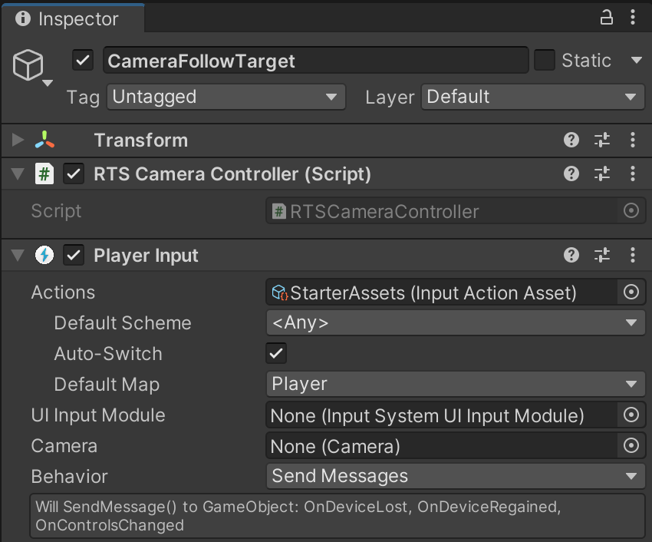The height and width of the screenshot is (542, 652).
Task: Open RTS Camera Controller more options menu
Action: tap(632, 174)
